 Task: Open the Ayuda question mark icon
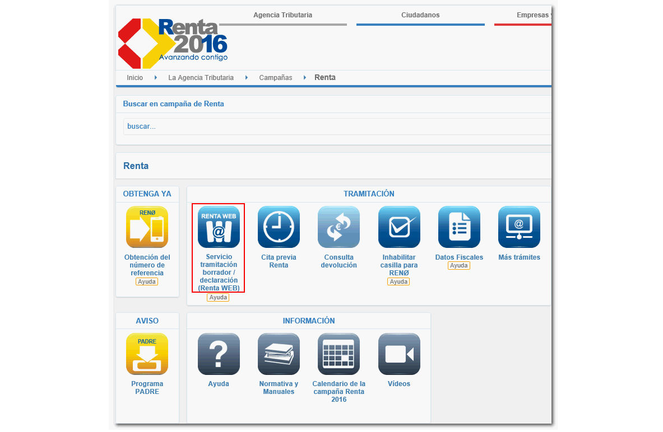point(219,354)
